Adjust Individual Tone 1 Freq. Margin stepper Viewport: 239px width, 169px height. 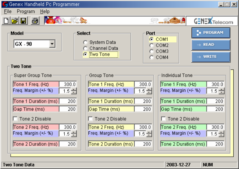(x=222, y=91)
